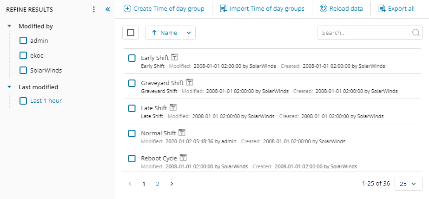Open the 25 items-per-page dropdown
This screenshot has height=199, width=429.
[x=409, y=184]
